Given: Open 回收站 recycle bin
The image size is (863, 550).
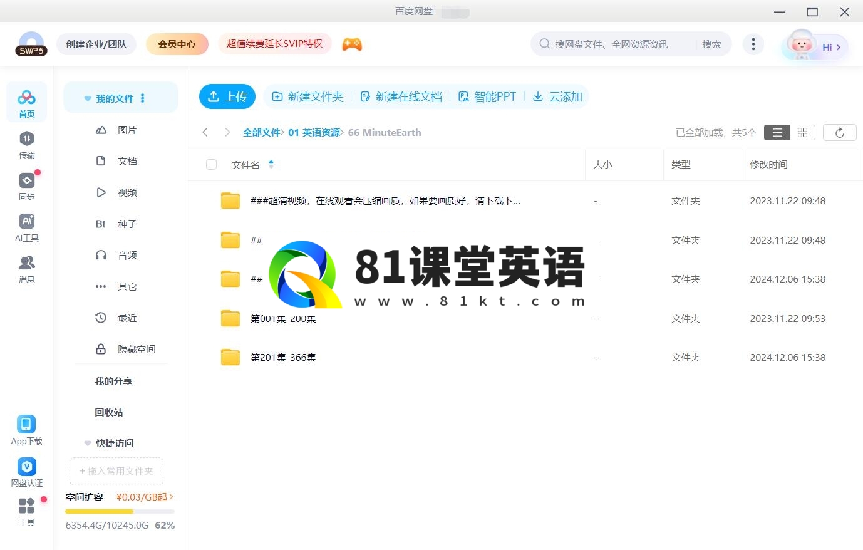Looking at the screenshot, I should (x=109, y=412).
